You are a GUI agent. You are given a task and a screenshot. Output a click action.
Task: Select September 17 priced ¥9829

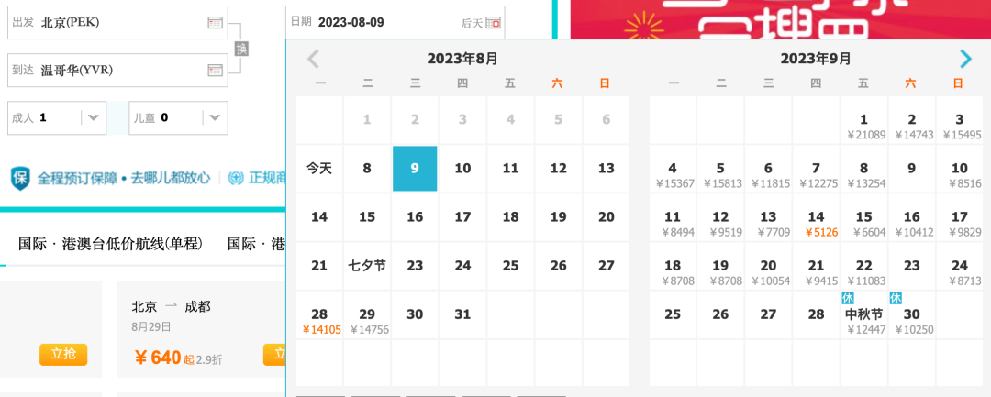[x=960, y=217]
